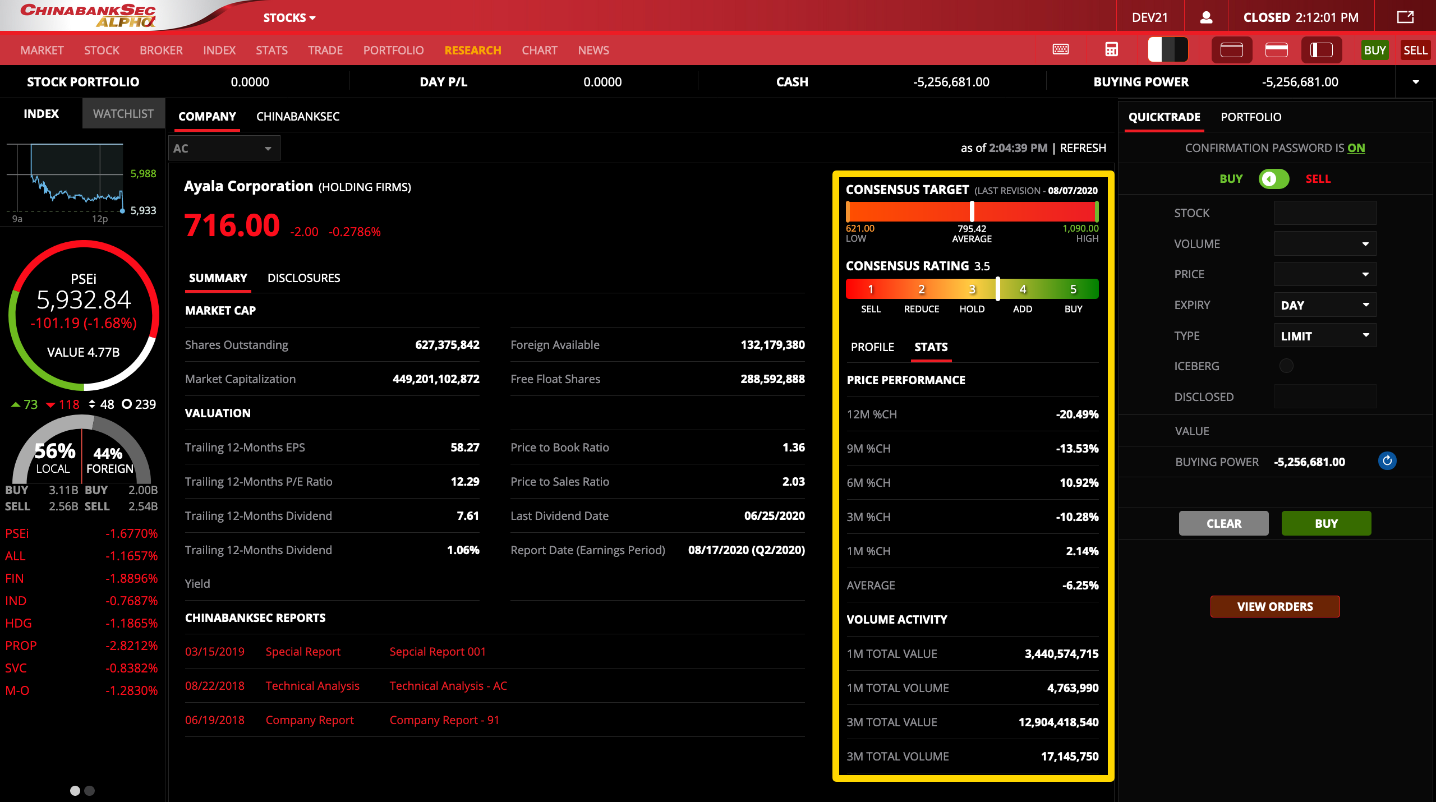Click the ChinaBankSec Alpha logo
1436x802 pixels.
(88, 15)
